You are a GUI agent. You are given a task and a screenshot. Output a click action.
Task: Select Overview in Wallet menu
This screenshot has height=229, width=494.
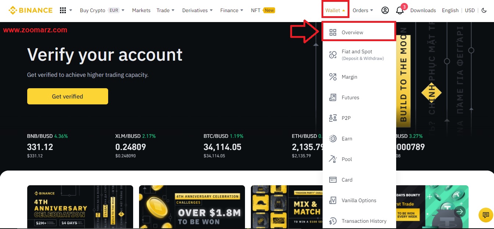point(359,32)
